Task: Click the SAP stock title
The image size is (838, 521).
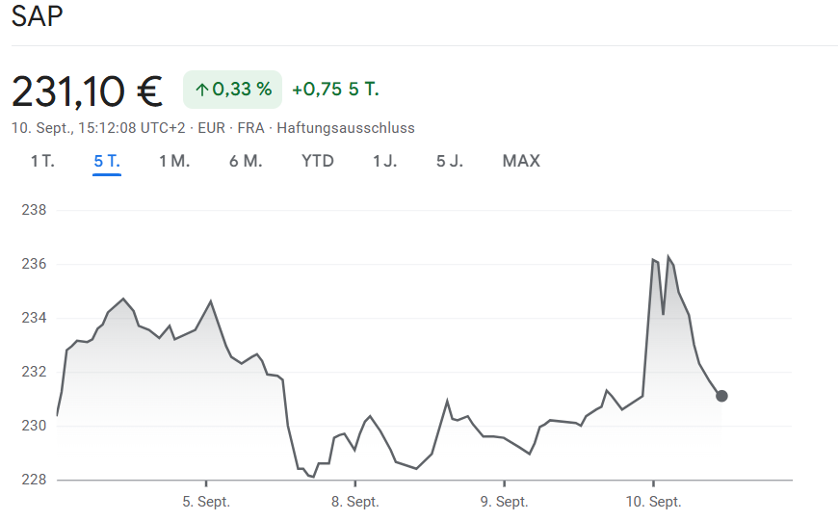Action: pyautogui.click(x=38, y=18)
